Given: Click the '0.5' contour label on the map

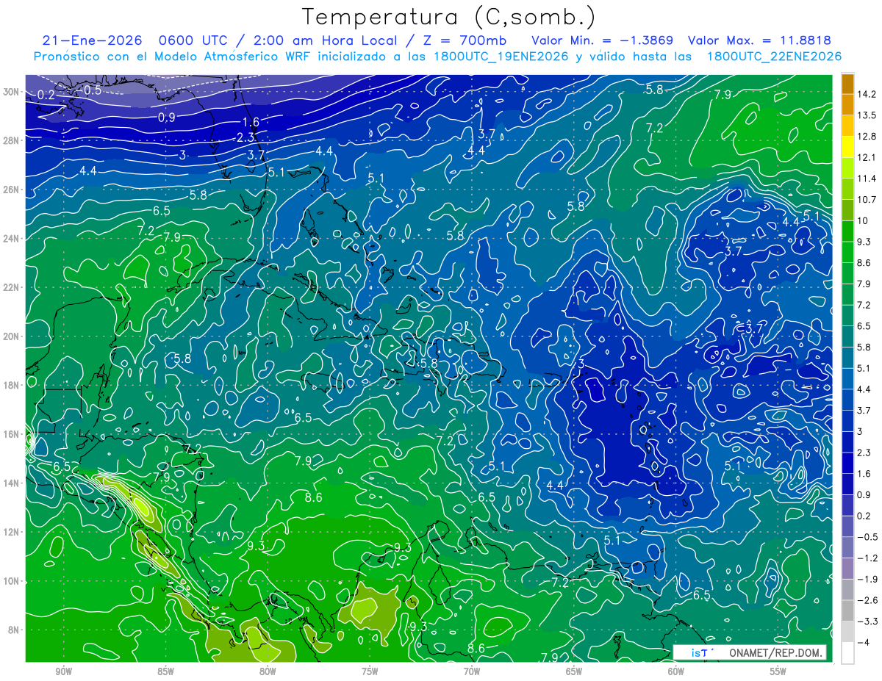Looking at the screenshot, I should click(x=93, y=90).
